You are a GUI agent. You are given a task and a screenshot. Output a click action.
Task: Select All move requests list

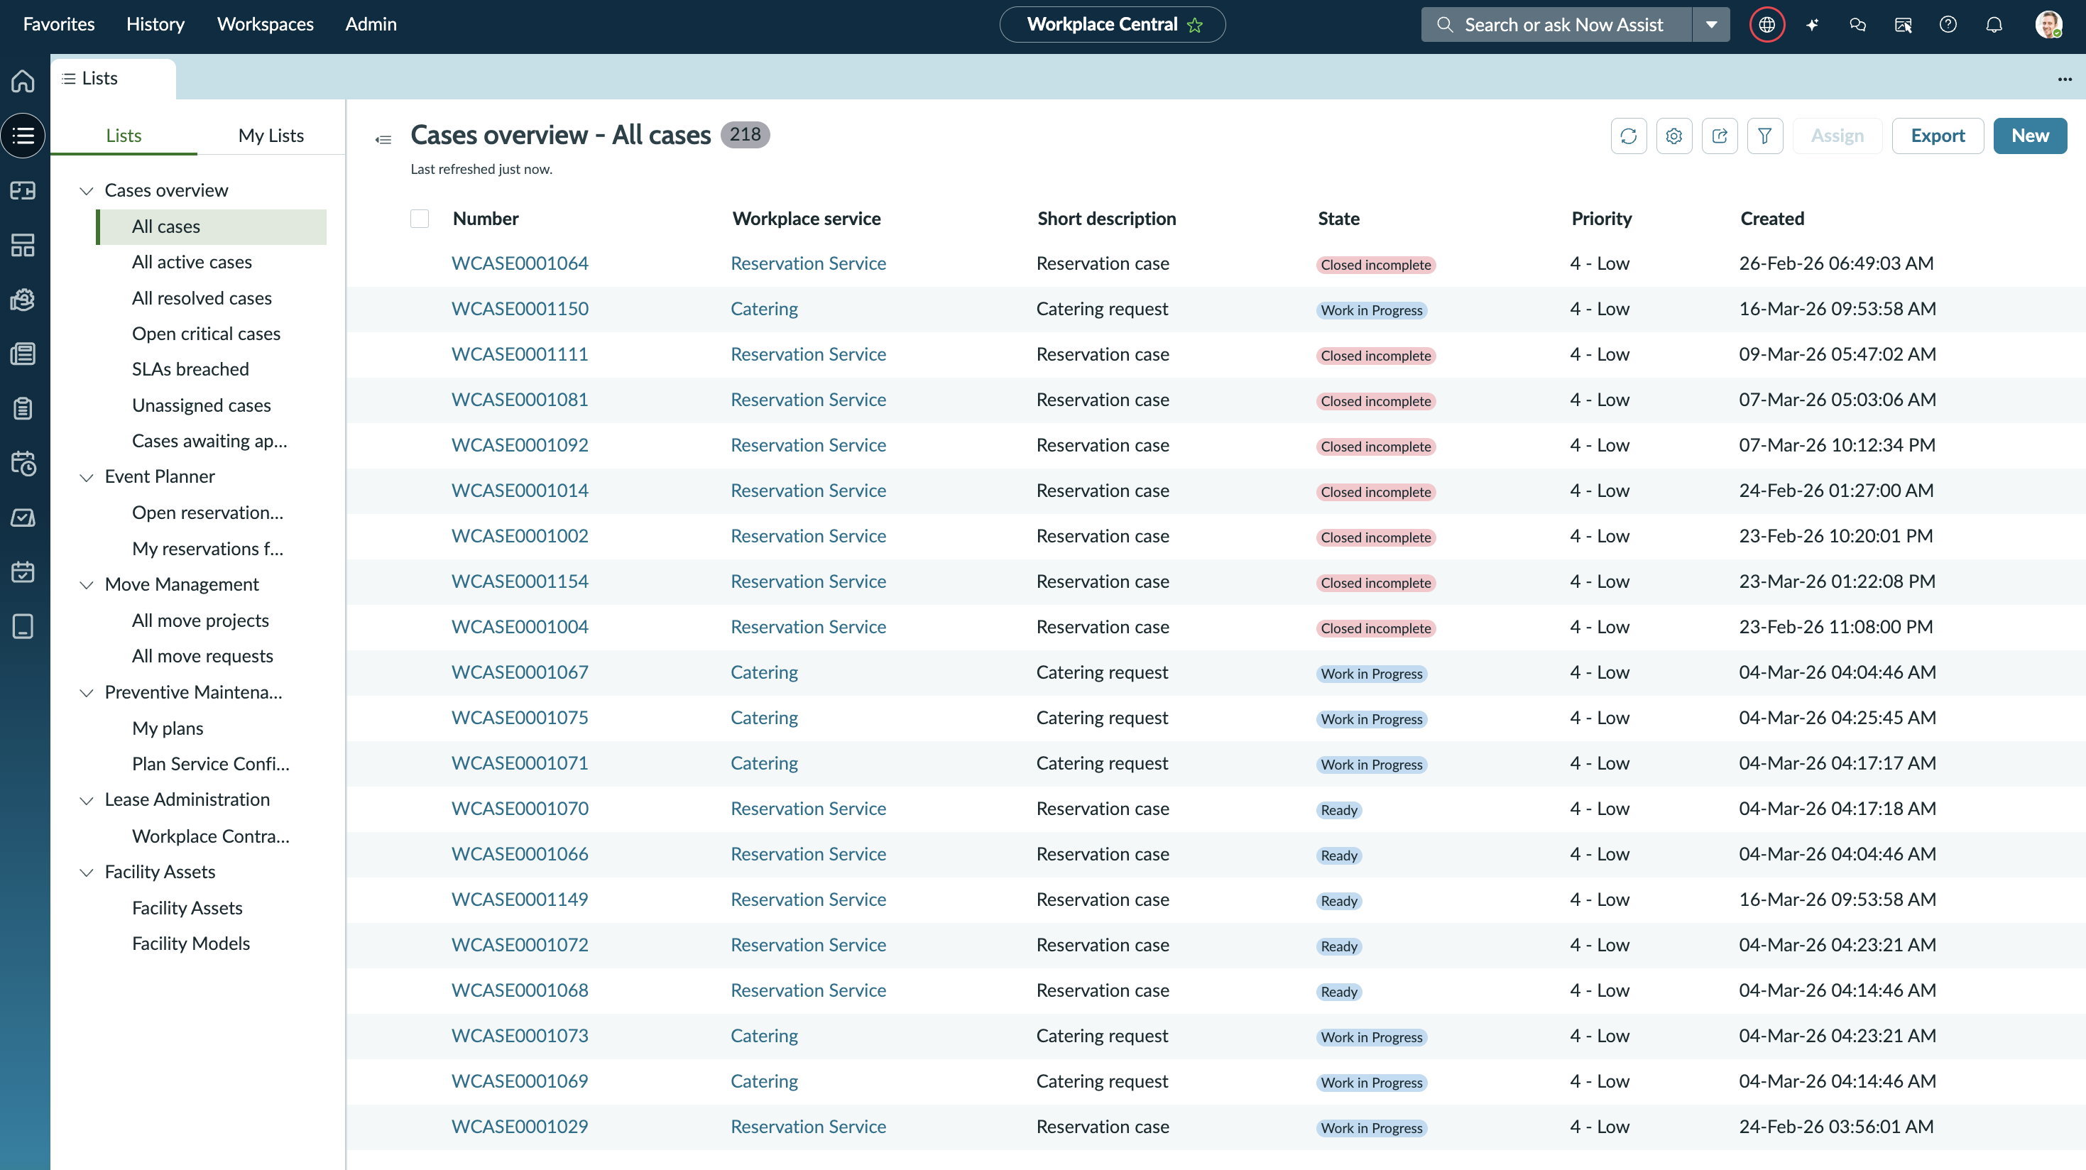[202, 656]
